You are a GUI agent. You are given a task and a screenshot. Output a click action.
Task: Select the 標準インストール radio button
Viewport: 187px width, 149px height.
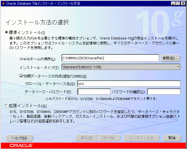pyautogui.click(x=7, y=32)
